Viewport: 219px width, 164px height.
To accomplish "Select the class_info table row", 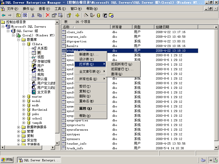I will click(x=130, y=32).
